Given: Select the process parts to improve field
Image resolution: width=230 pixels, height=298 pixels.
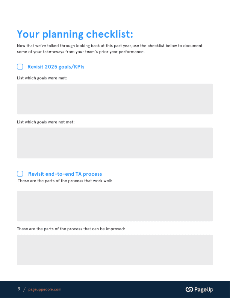Looking at the screenshot, I should coord(115,250).
